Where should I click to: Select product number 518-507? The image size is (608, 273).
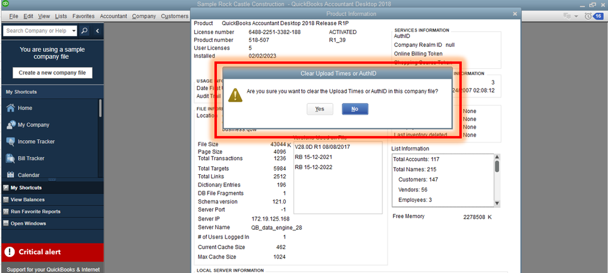[x=259, y=40]
